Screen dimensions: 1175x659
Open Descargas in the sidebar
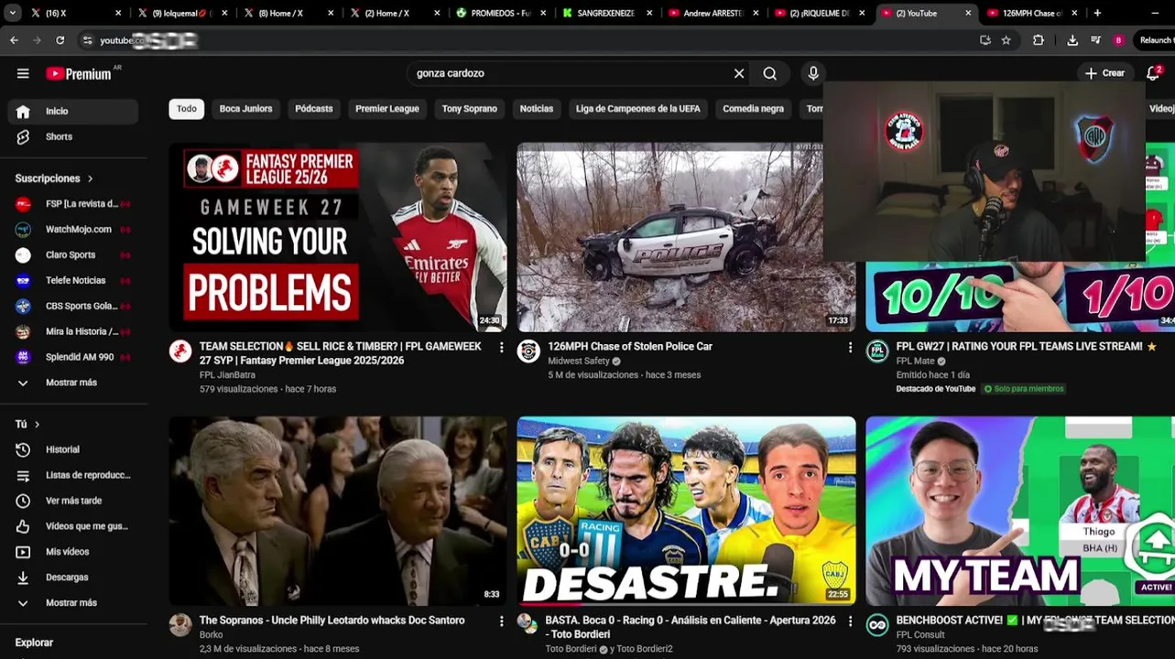[72, 578]
